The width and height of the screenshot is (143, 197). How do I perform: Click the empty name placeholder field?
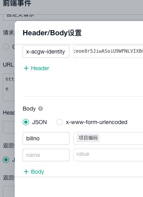[46, 155]
